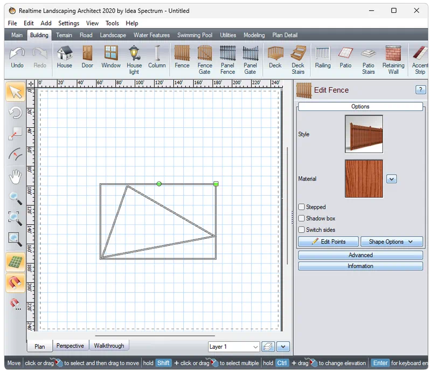Enable the Switch sides checkbox
This screenshot has width=431, height=373.
[x=302, y=230]
